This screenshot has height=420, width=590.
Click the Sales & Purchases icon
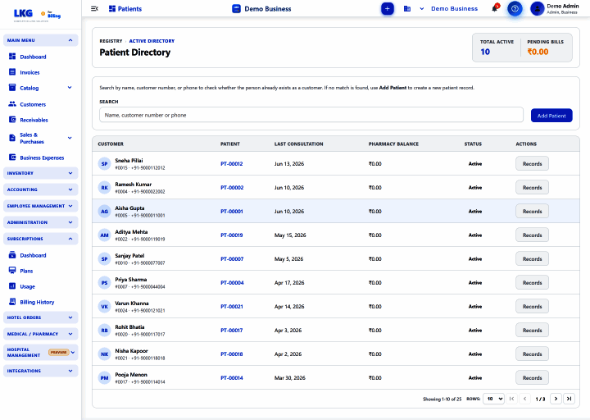[x=12, y=138]
